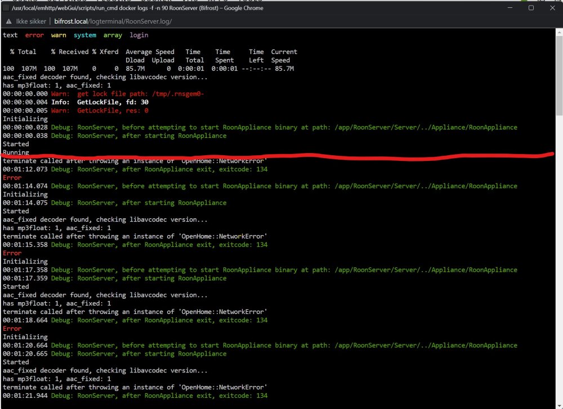The image size is (563, 409).
Task: Click the bifrost.local address bar URL
Action: point(113,21)
